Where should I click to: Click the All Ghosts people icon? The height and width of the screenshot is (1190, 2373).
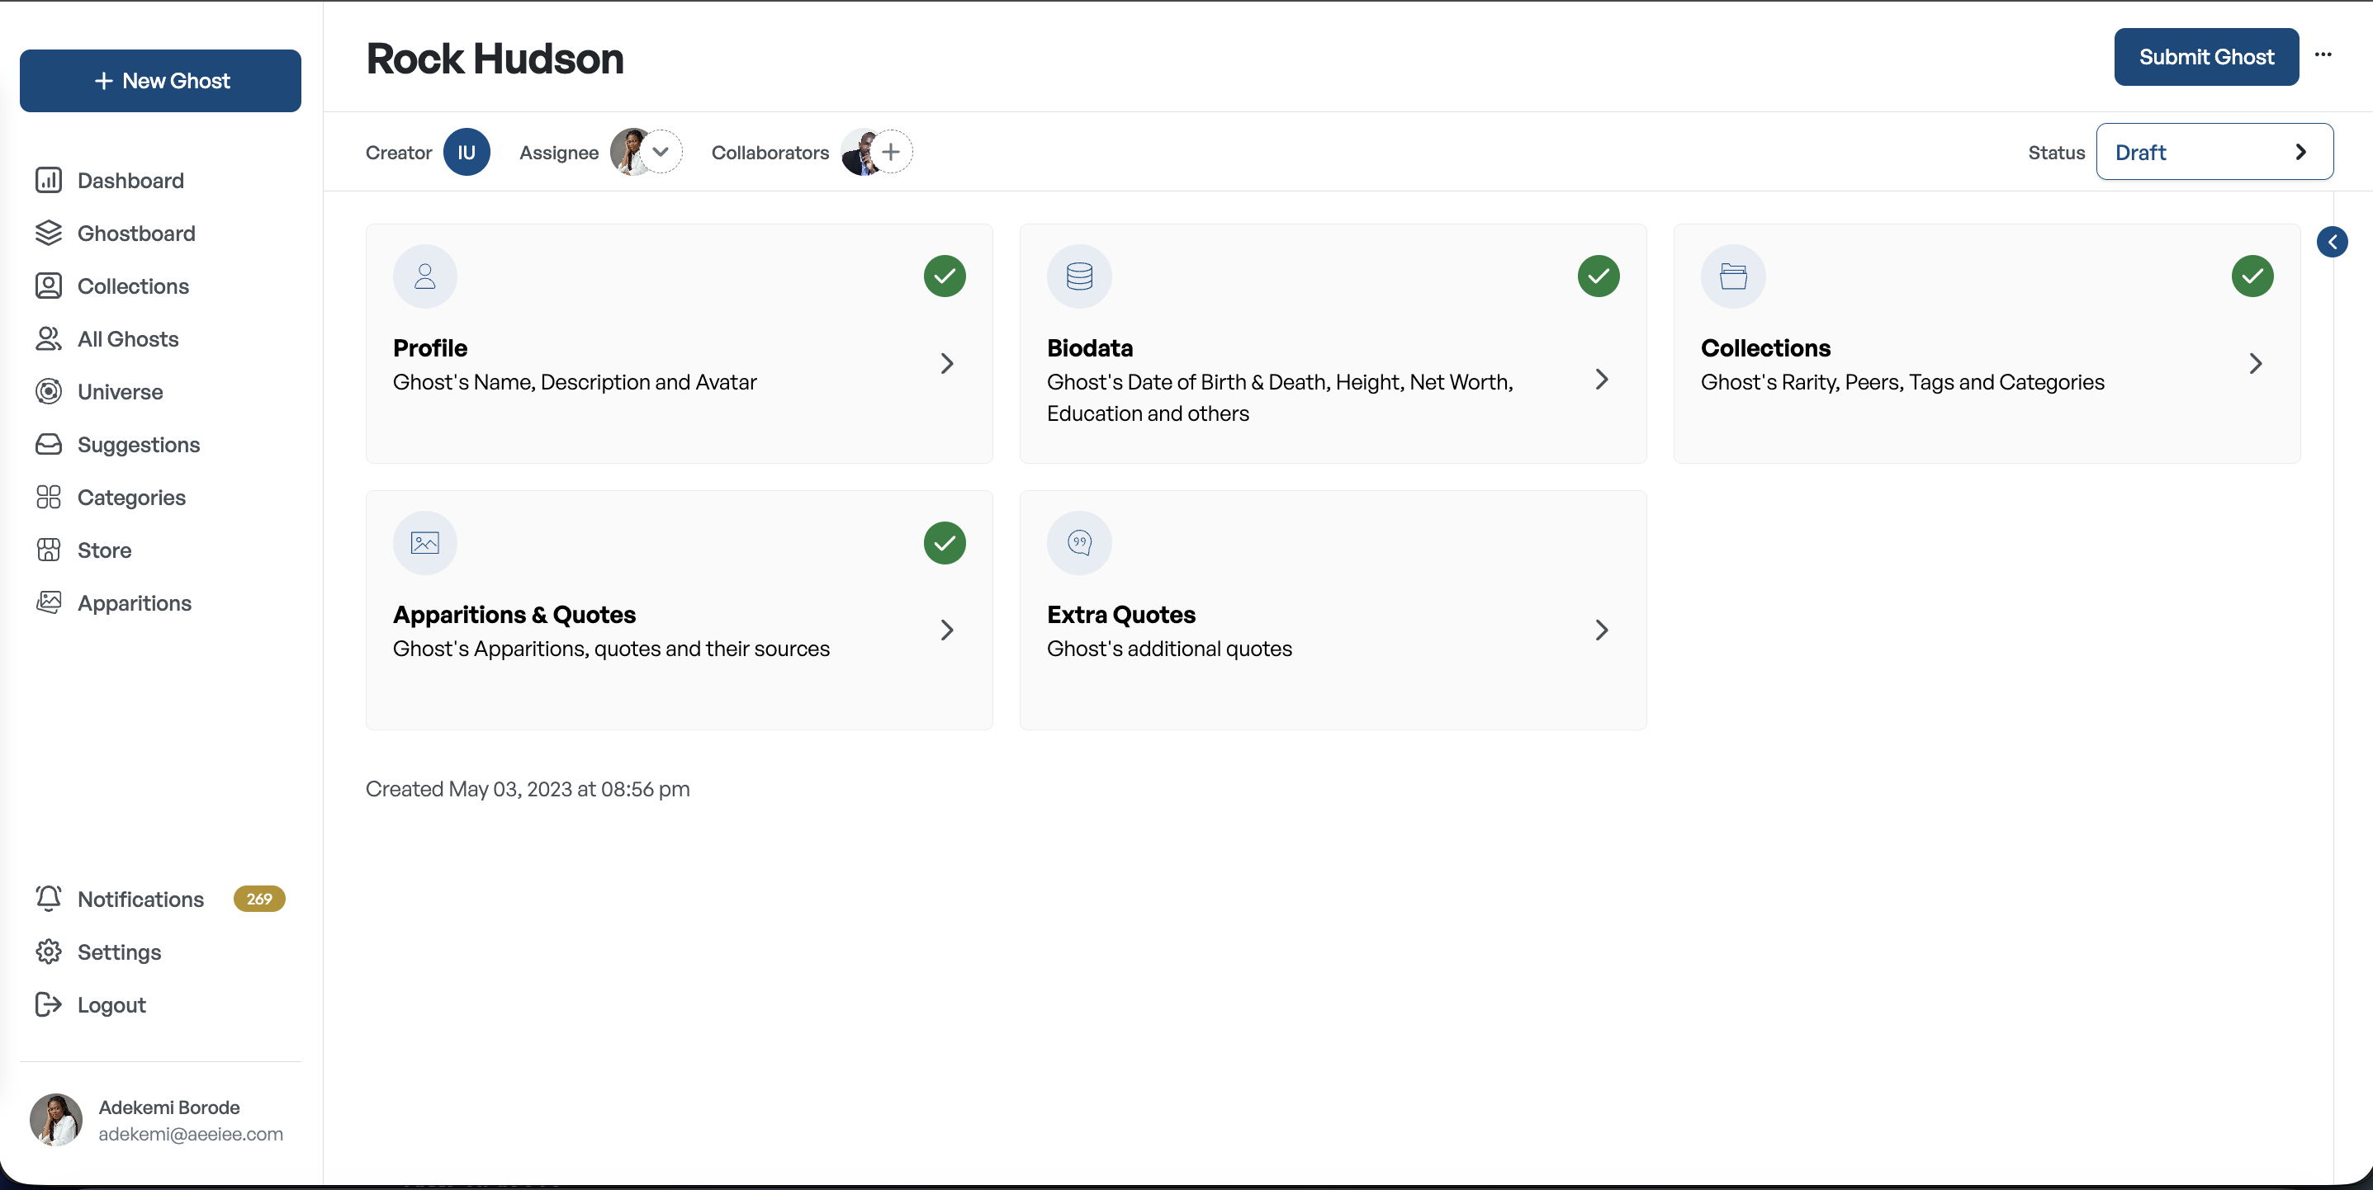(x=49, y=339)
